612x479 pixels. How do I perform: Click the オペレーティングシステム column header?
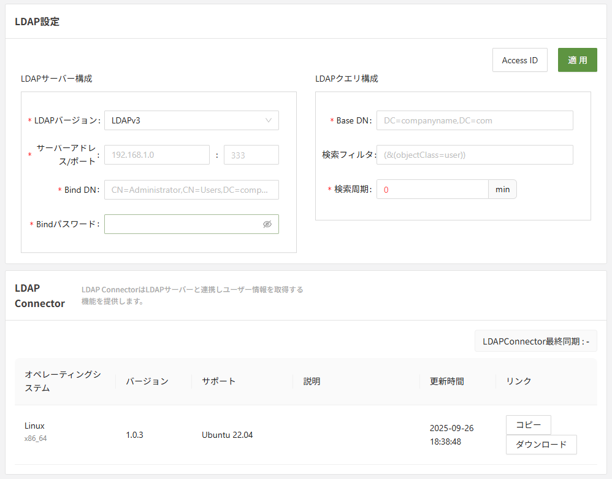pyautogui.click(x=63, y=381)
